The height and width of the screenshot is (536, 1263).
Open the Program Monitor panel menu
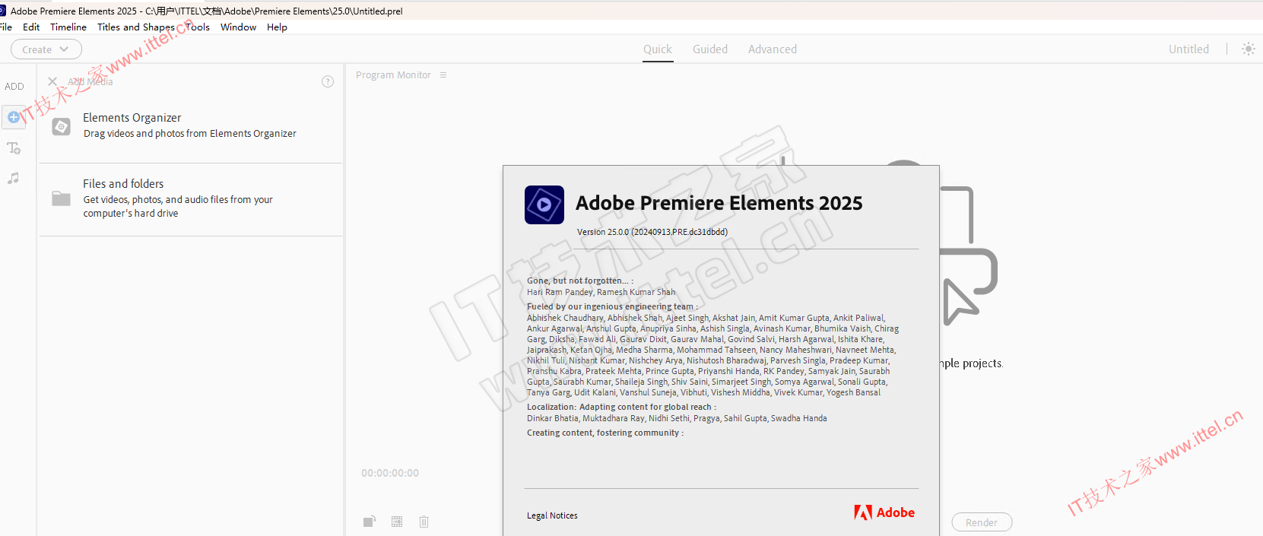pyautogui.click(x=443, y=75)
